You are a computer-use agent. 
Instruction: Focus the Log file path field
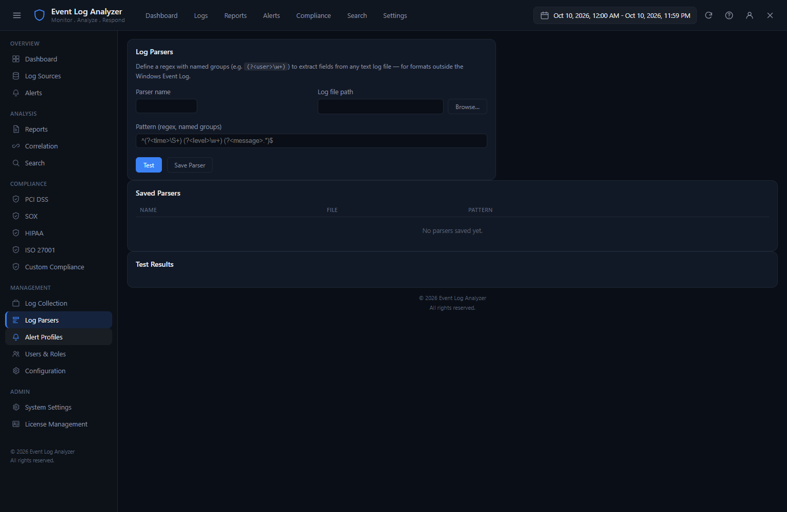381,106
